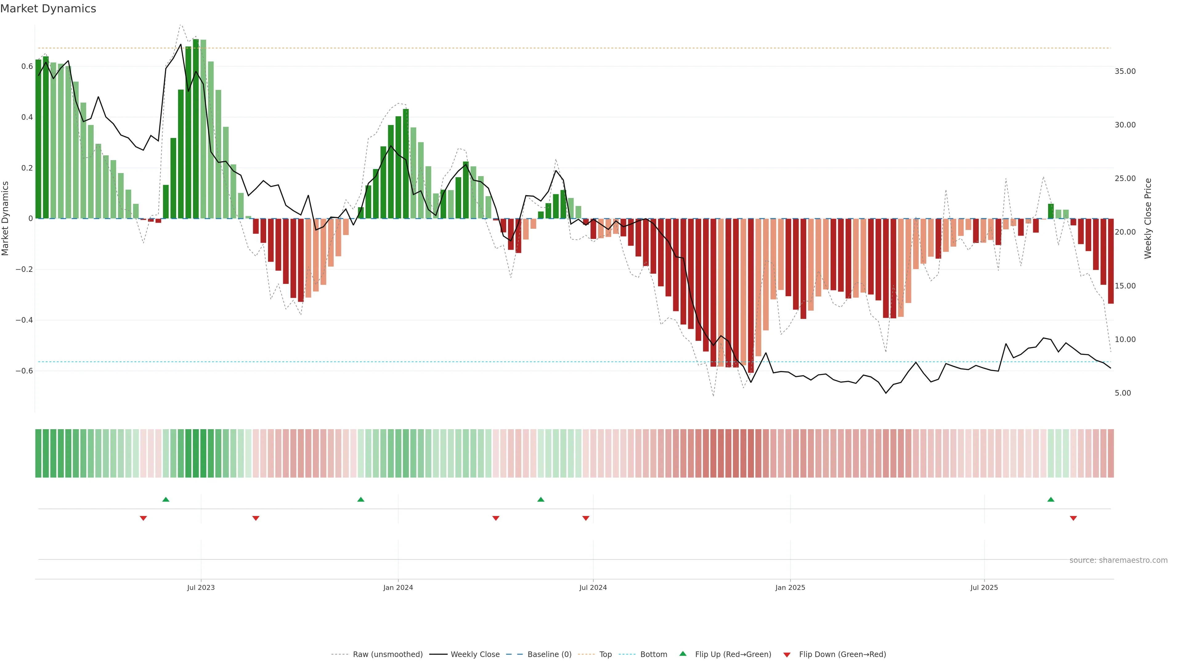Toggle the Weekly Close legend entry
The height and width of the screenshot is (665, 1183).
click(475, 655)
